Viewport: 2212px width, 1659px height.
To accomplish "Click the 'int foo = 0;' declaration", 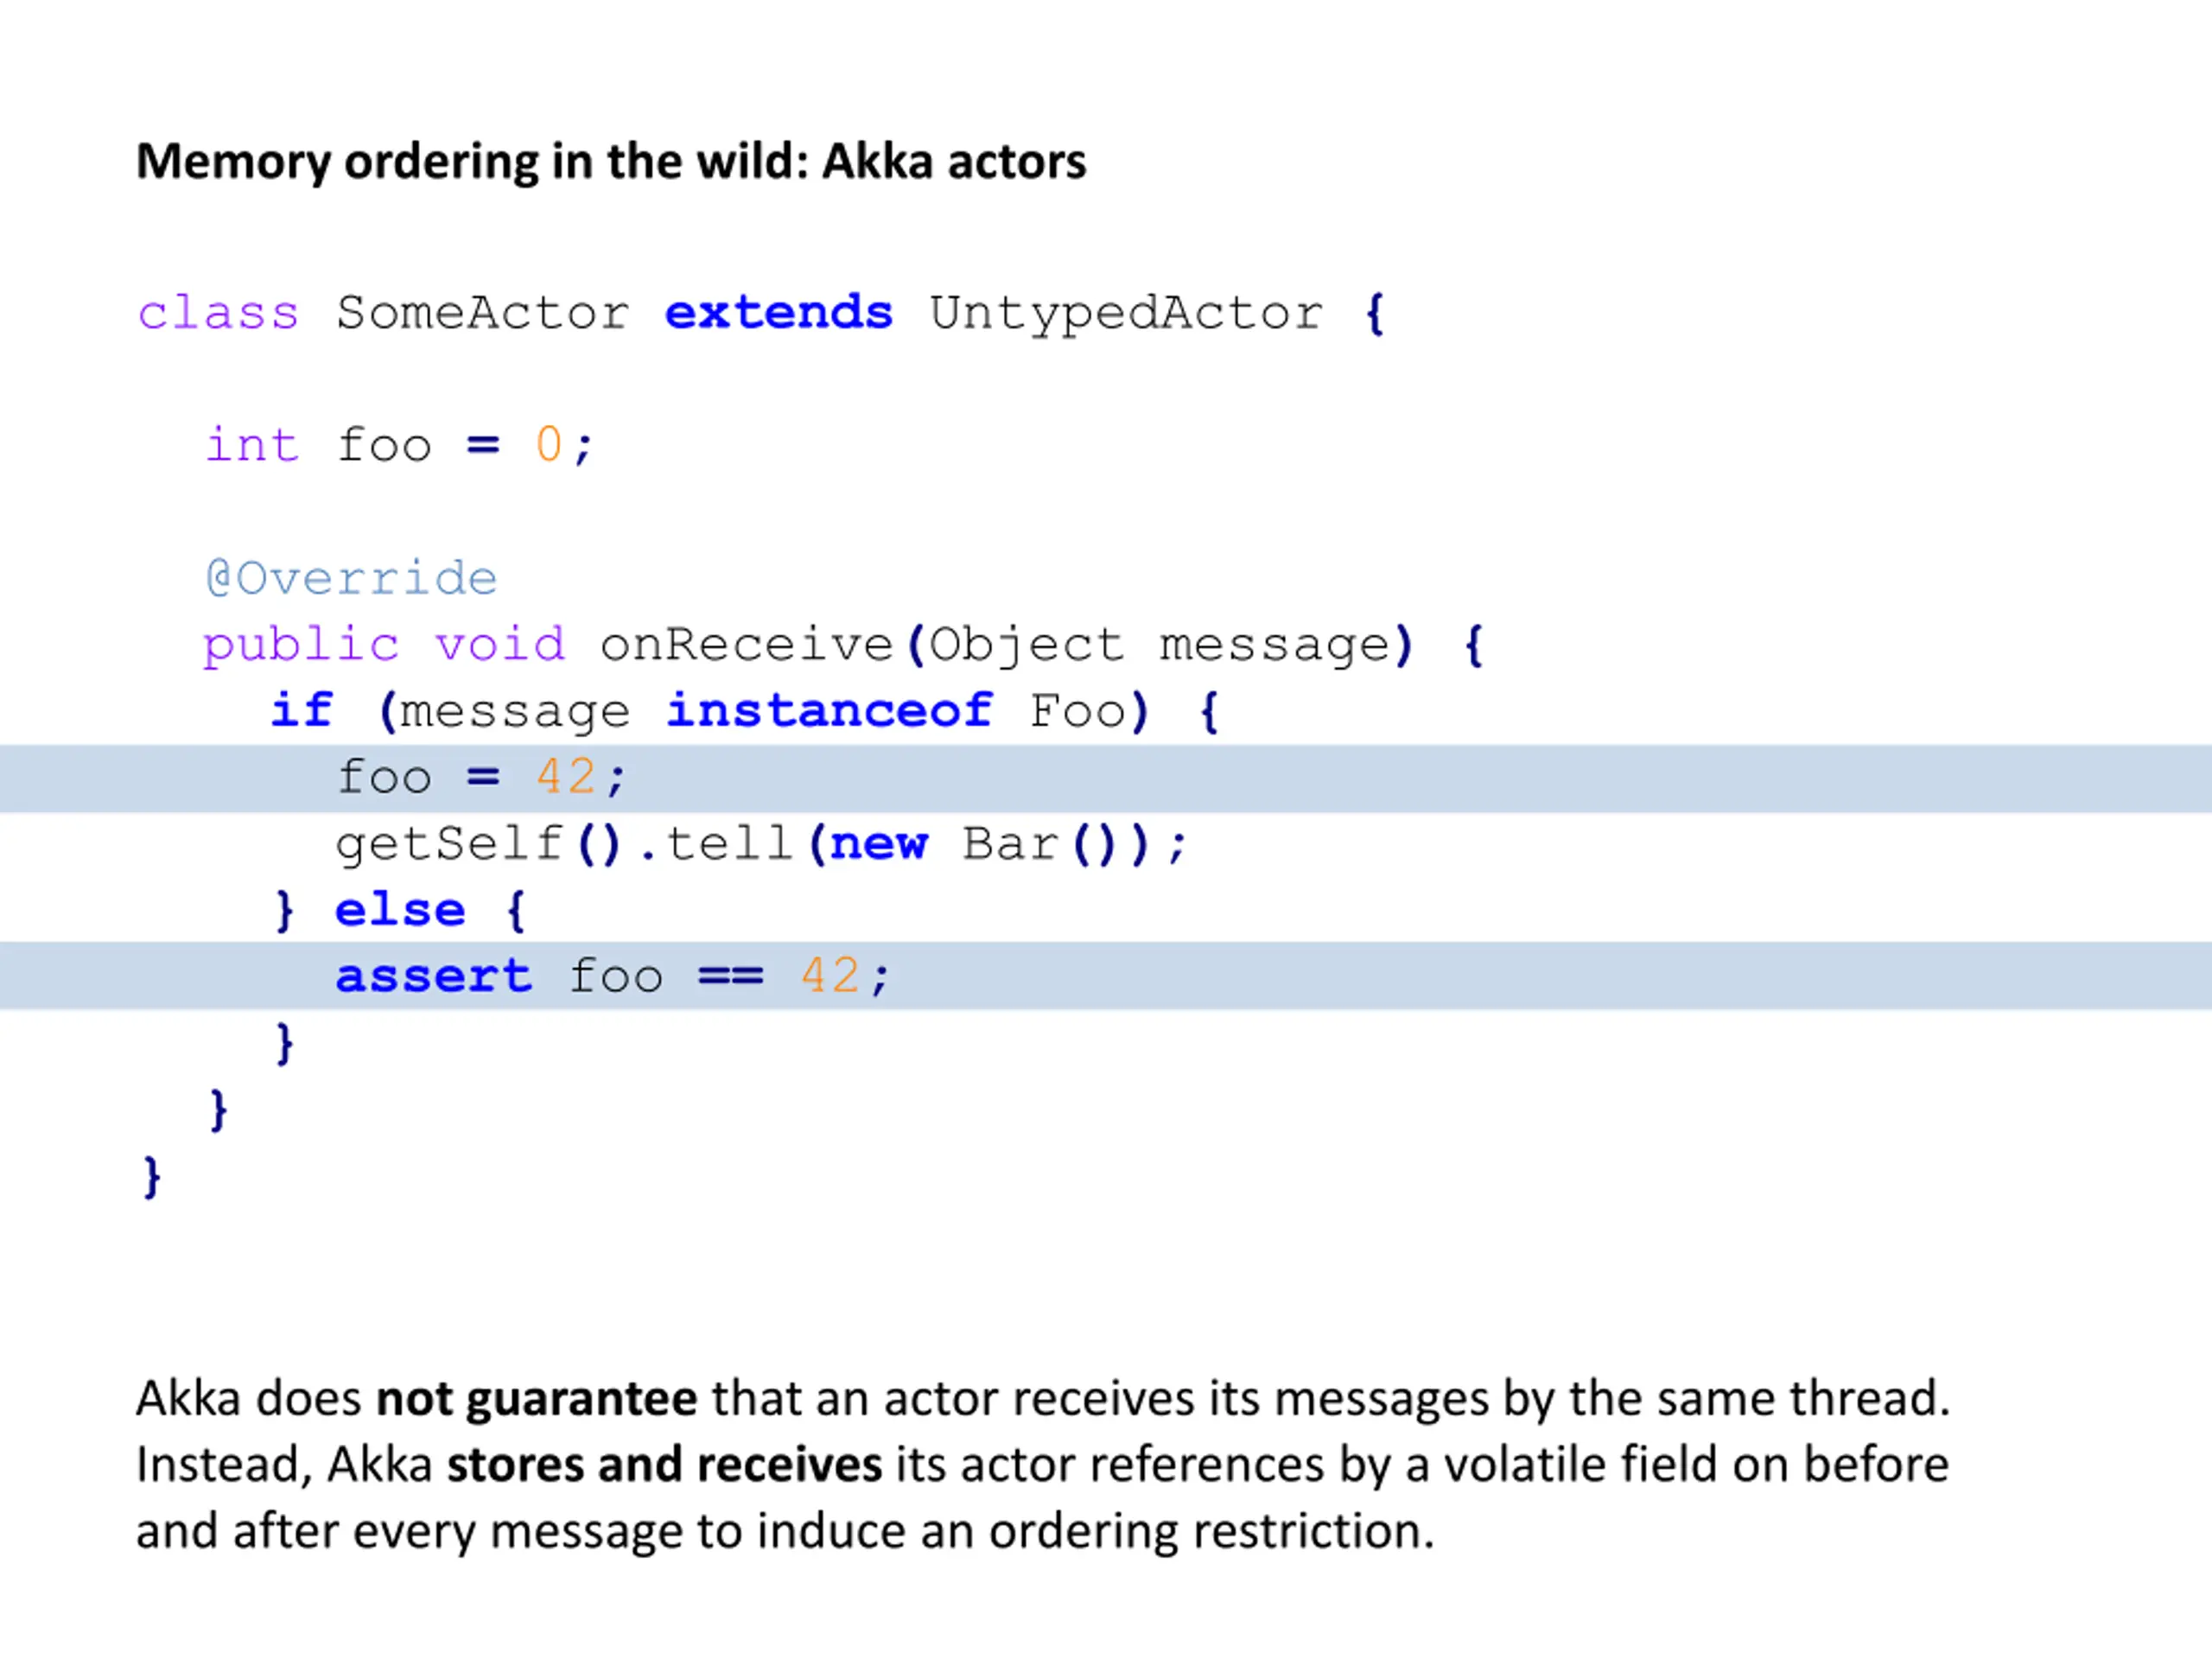I will [400, 445].
